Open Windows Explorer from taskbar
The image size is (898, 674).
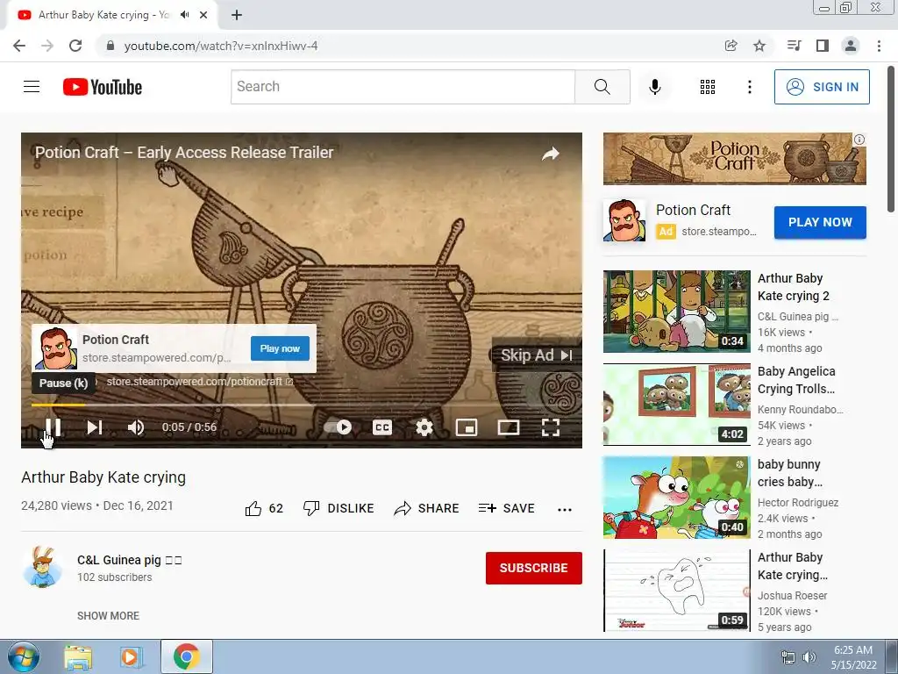pyautogui.click(x=78, y=656)
